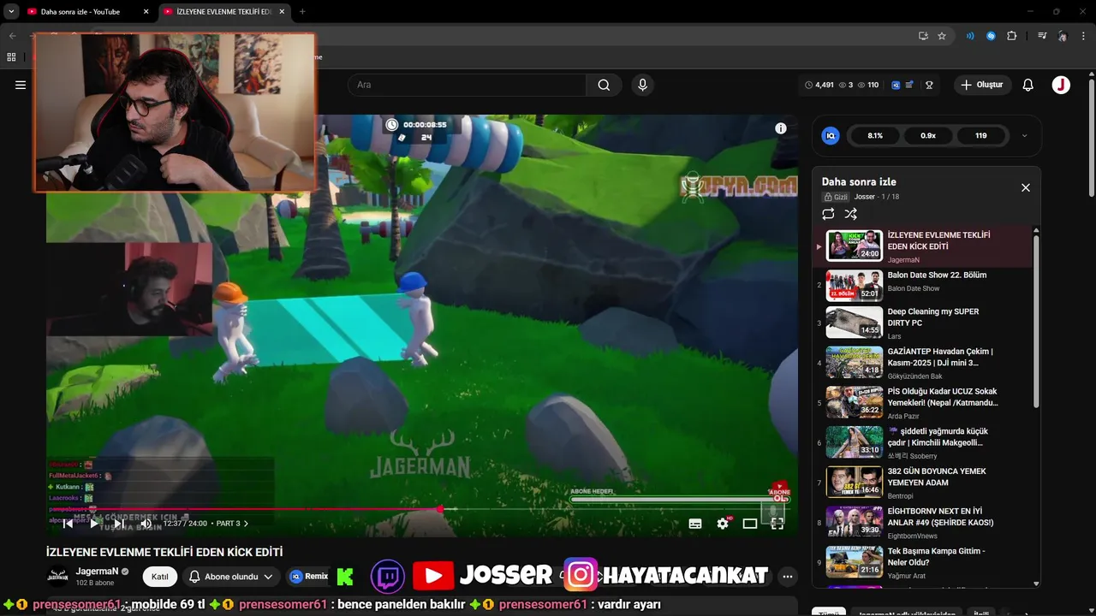Select the İZLEYENE EVLENME TEKLİFİ tab
This screenshot has height=616, width=1096.
point(224,12)
